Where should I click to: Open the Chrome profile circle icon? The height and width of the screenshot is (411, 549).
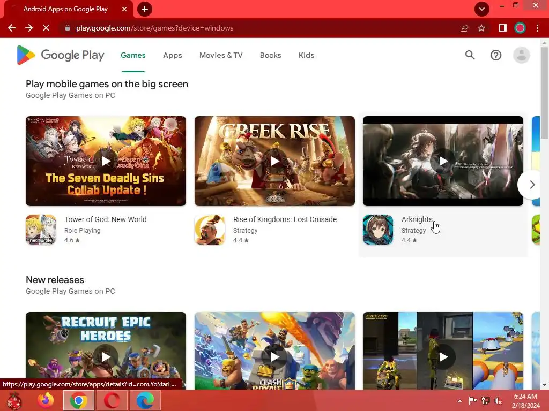(x=520, y=28)
